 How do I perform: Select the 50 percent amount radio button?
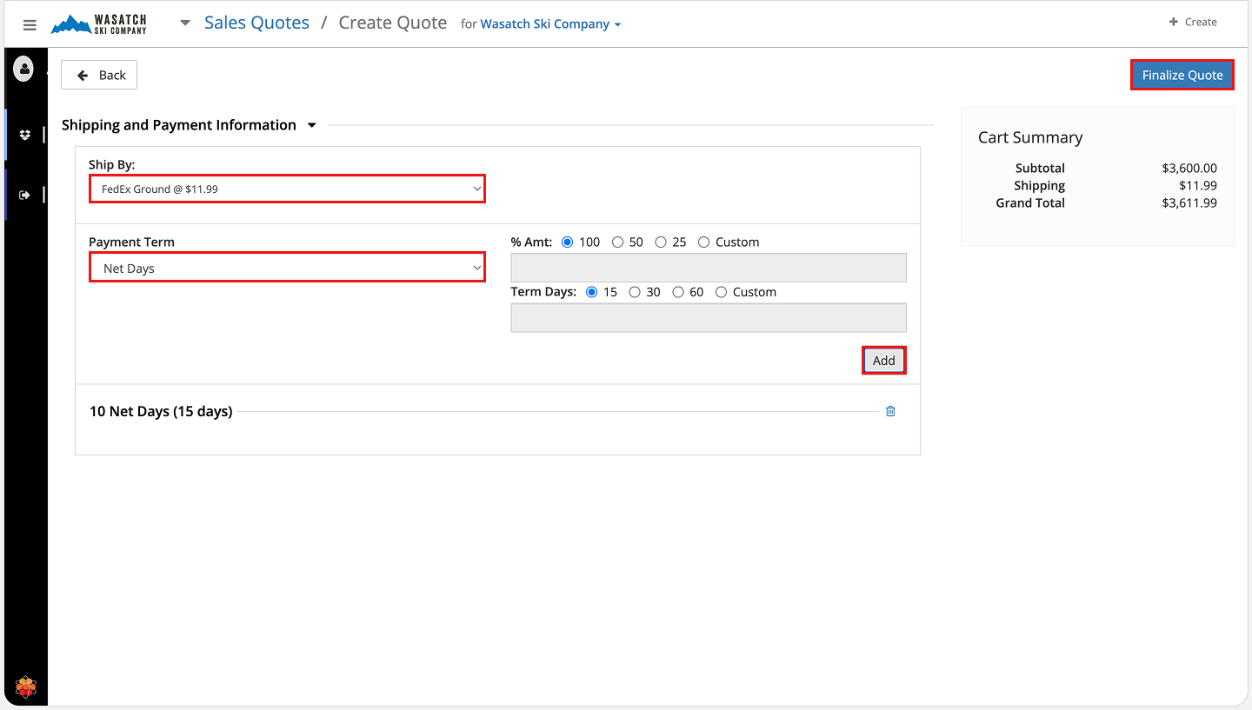point(618,242)
